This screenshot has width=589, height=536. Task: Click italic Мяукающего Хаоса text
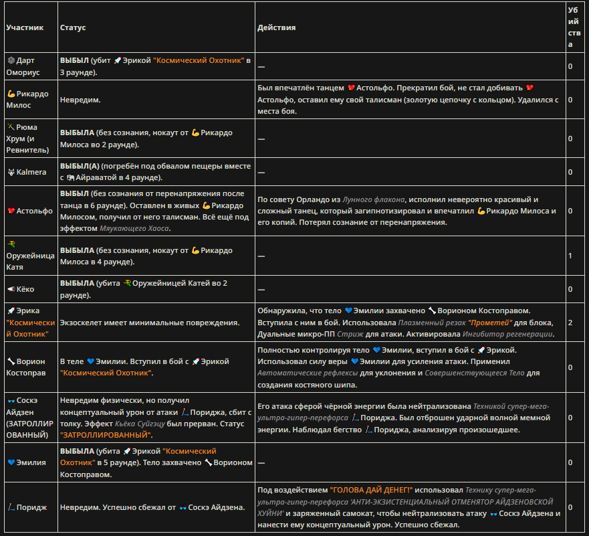click(134, 228)
